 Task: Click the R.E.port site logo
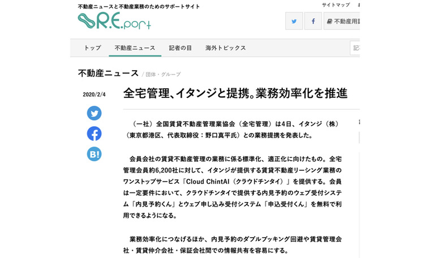click(x=114, y=21)
